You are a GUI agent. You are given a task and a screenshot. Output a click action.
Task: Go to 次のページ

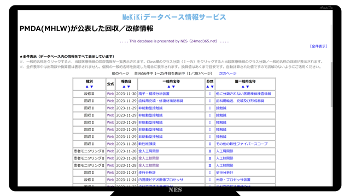227,73
